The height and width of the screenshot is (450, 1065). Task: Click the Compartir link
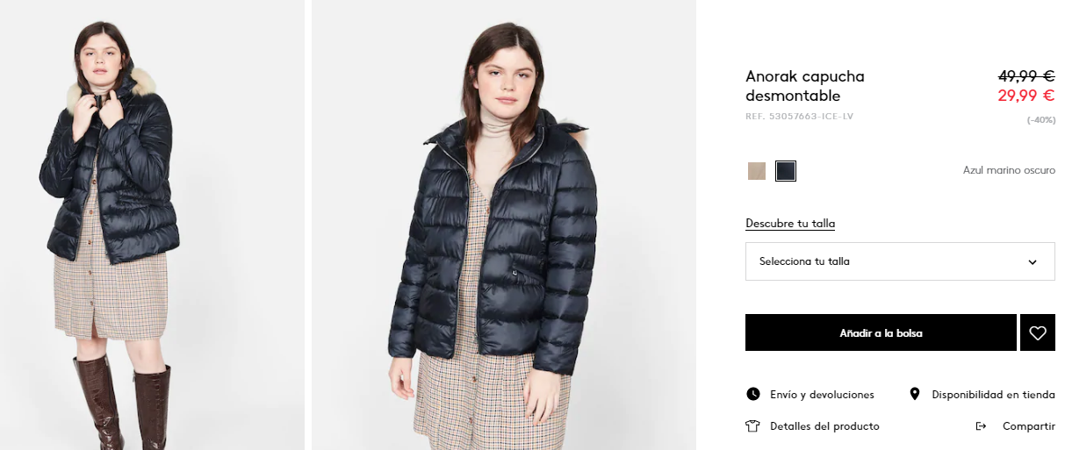pos(1029,426)
